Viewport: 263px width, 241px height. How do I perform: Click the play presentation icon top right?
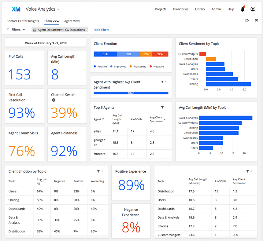(x=256, y=21)
